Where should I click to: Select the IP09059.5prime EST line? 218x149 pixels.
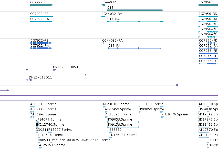pos(123,122)
